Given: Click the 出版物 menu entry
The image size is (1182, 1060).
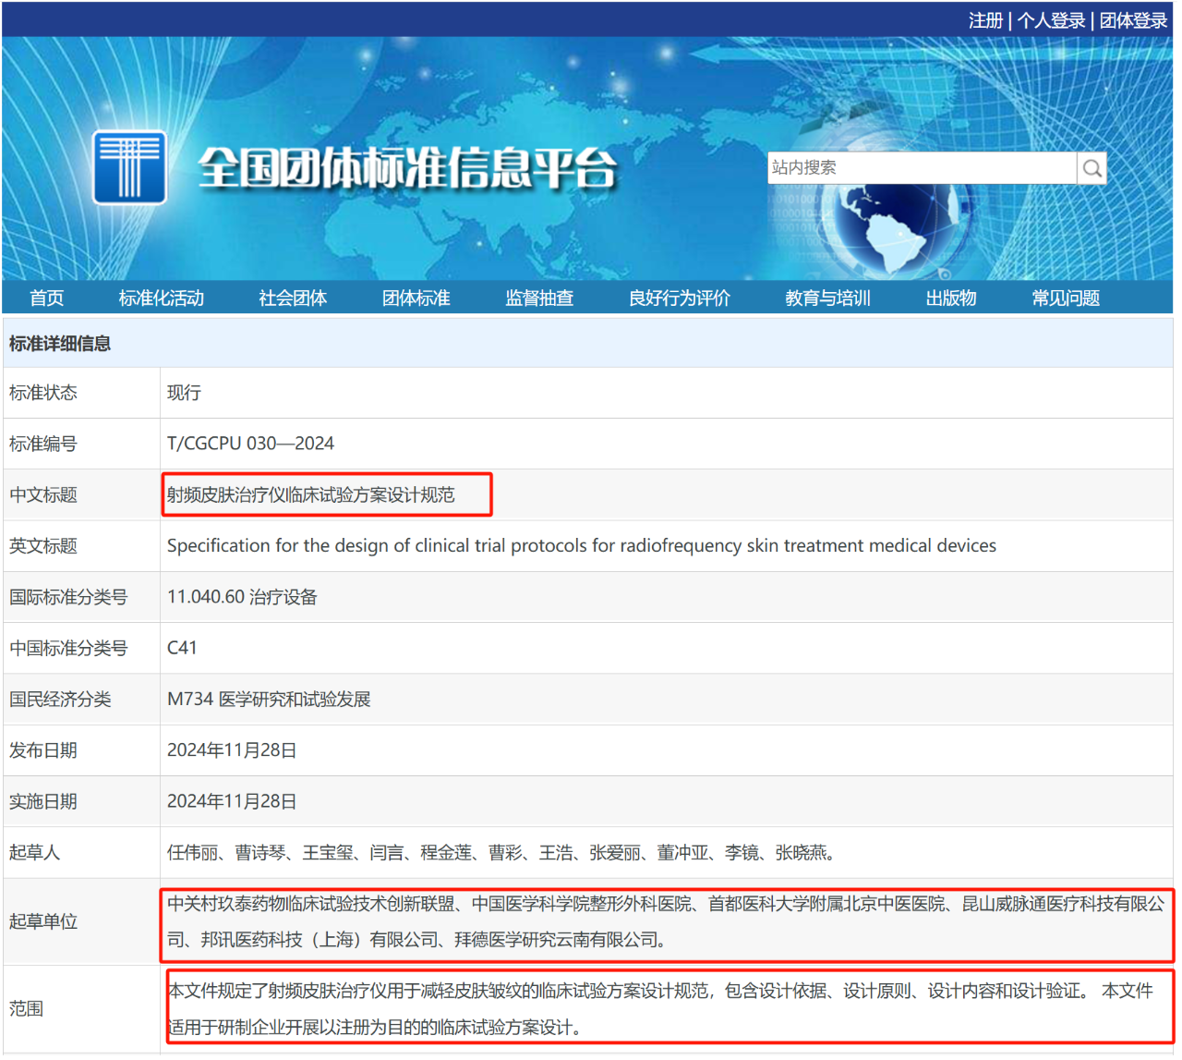Looking at the screenshot, I should pos(950,299).
